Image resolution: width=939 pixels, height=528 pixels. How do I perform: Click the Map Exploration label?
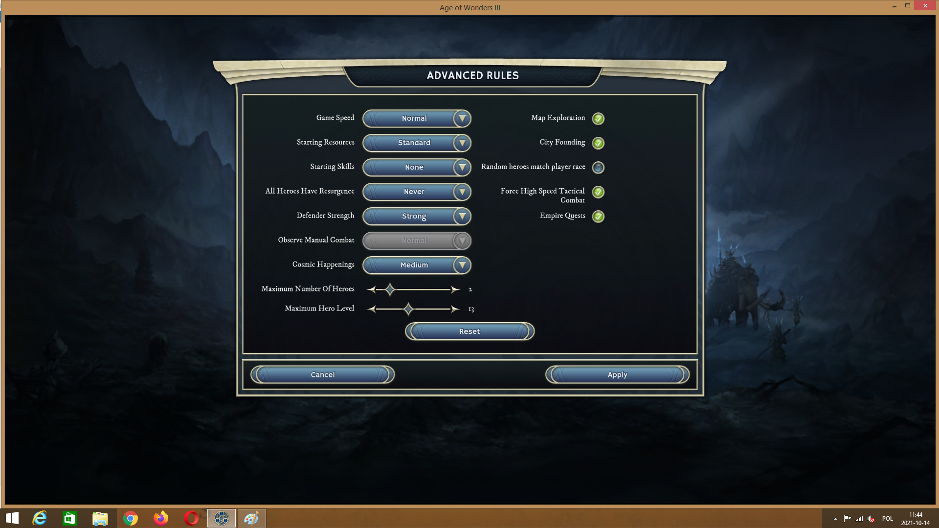[x=558, y=118]
